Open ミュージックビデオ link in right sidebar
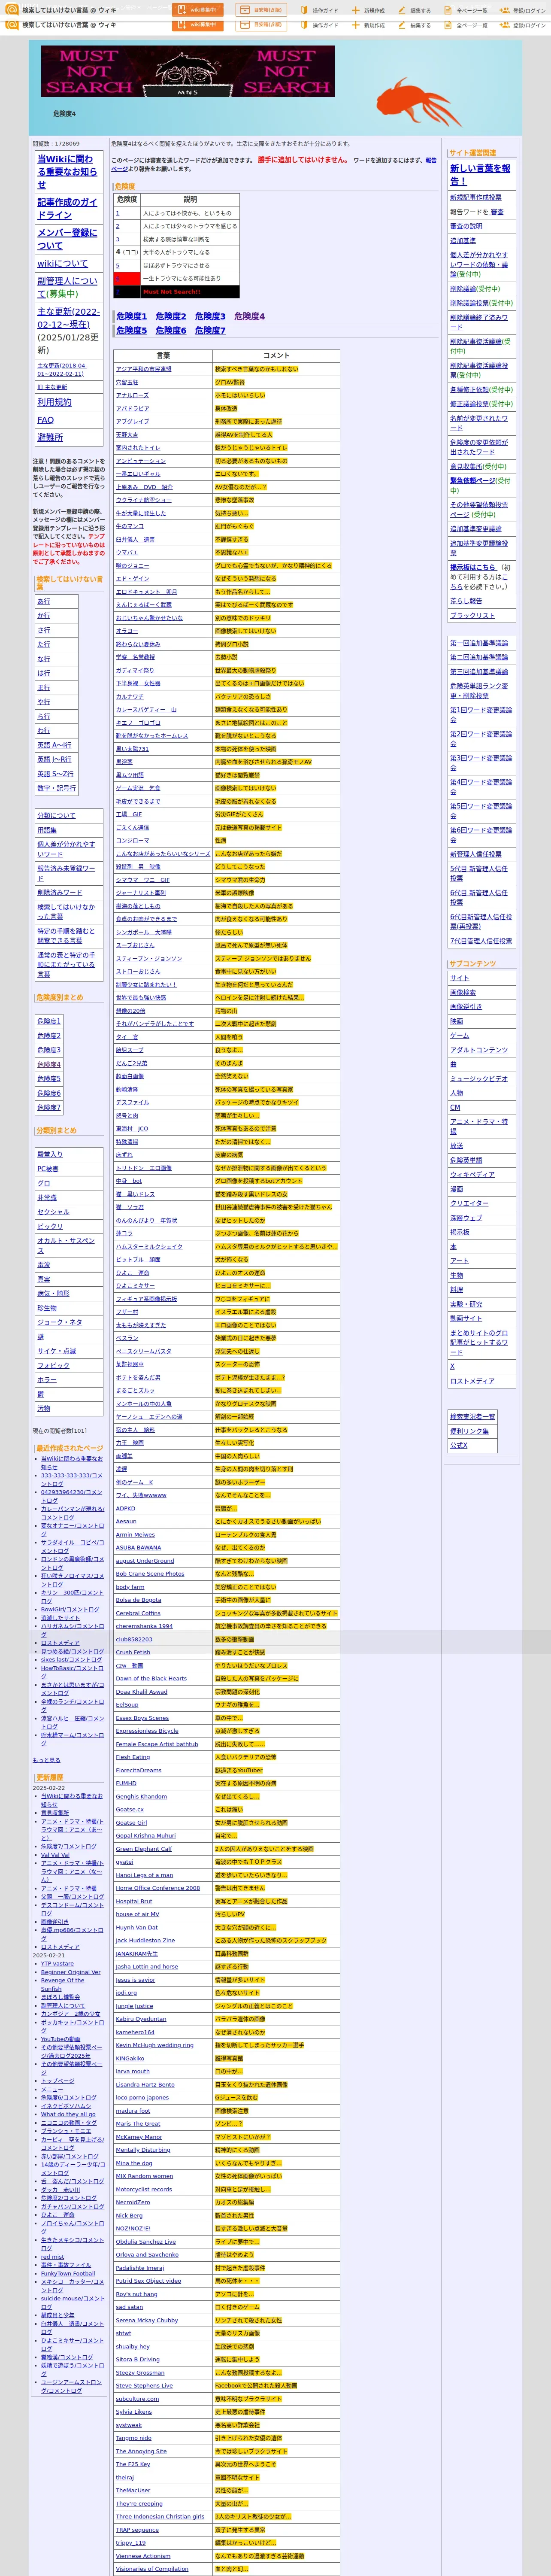Viewport: 551px width, 2576px height. click(479, 1079)
